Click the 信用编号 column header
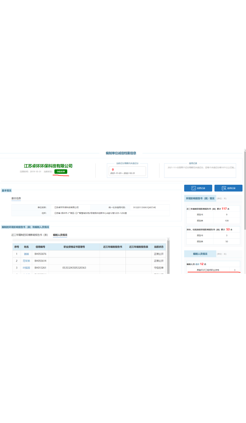The image size is (246, 423). point(40,247)
